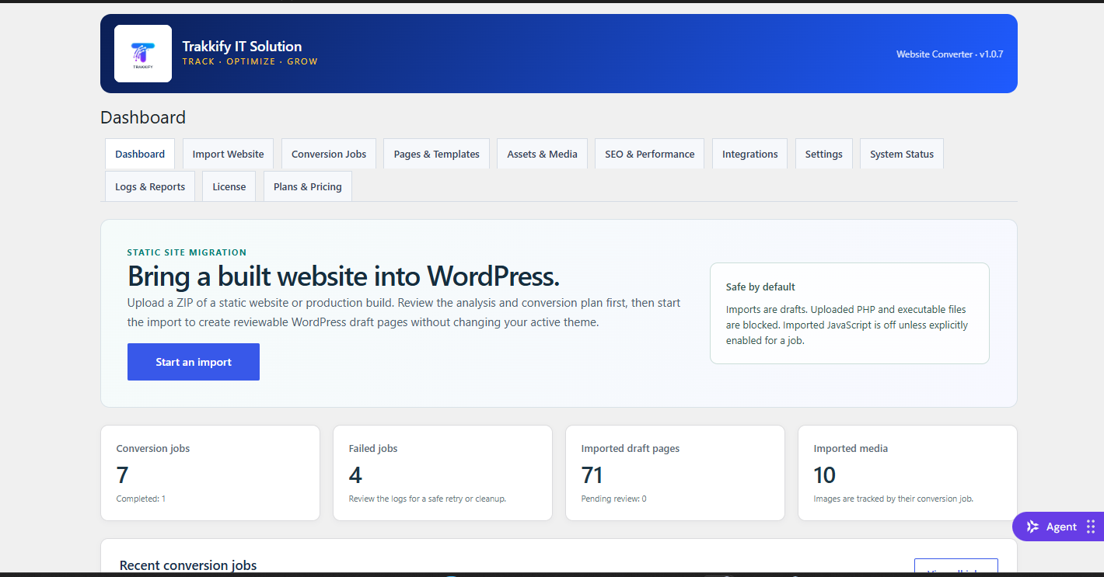Viewport: 1104px width, 577px height.
Task: Go to the License tab
Action: point(229,186)
